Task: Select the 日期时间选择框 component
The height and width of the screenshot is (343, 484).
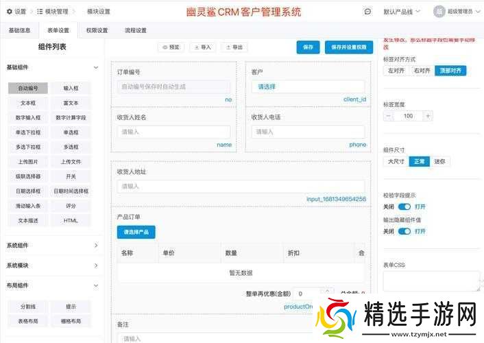Action: pyautogui.click(x=71, y=191)
